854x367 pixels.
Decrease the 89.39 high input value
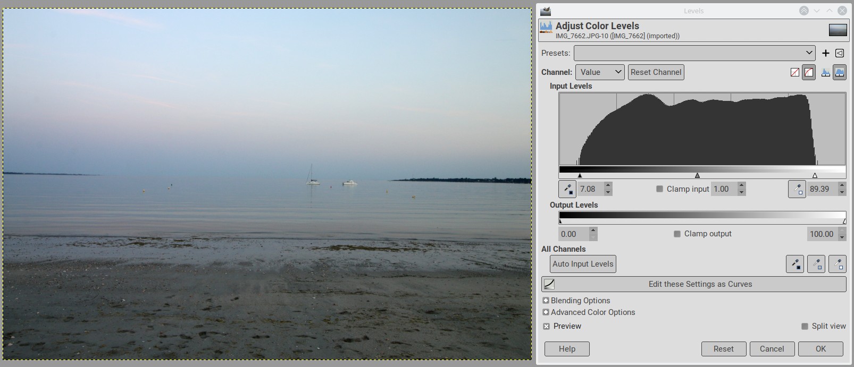point(842,193)
